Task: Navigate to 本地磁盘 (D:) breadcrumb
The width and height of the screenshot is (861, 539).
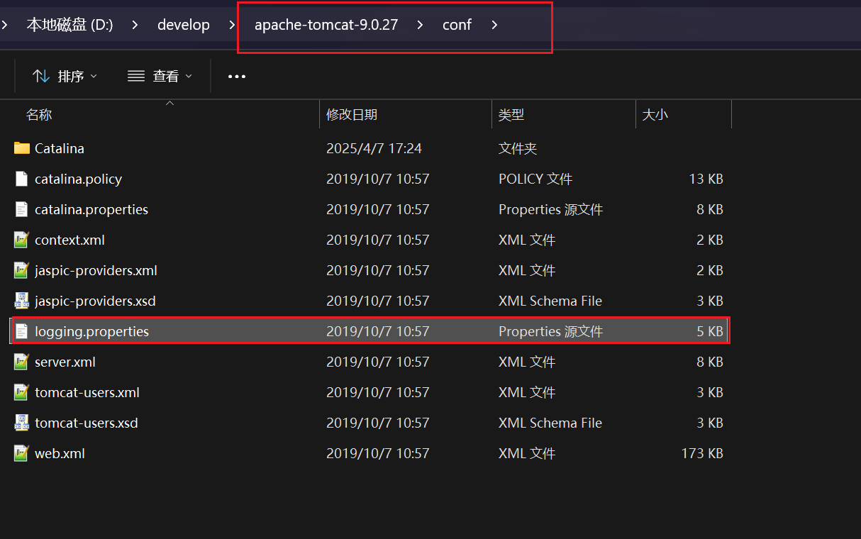Action: (x=70, y=25)
